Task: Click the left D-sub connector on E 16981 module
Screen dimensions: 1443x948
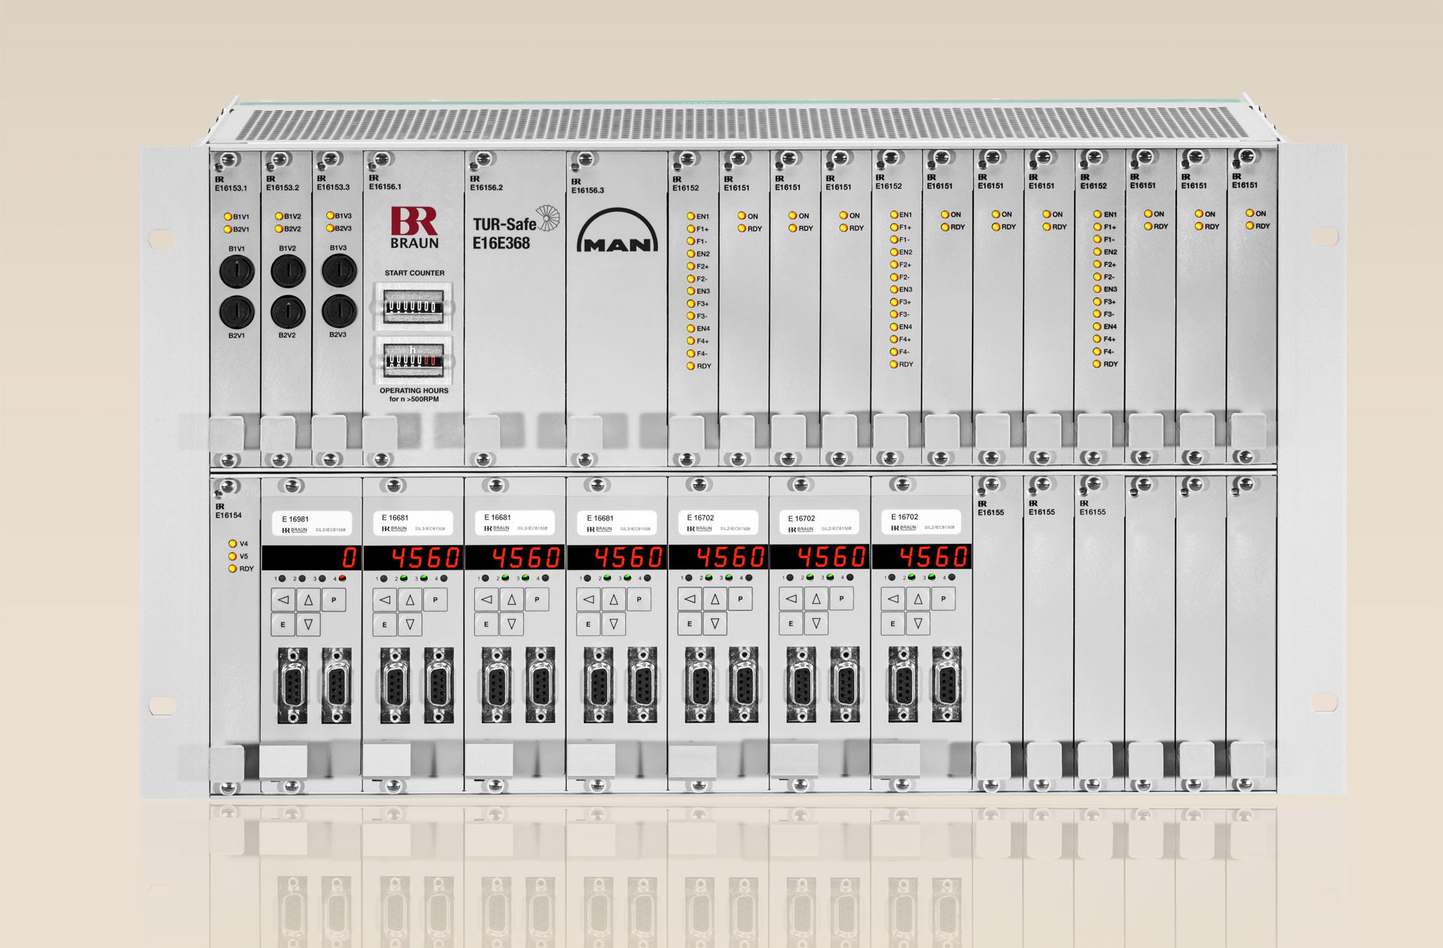Action: pyautogui.click(x=292, y=685)
